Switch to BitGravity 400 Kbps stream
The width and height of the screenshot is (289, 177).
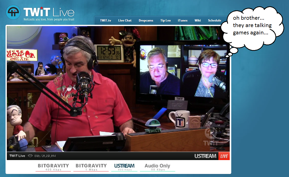click(53, 167)
